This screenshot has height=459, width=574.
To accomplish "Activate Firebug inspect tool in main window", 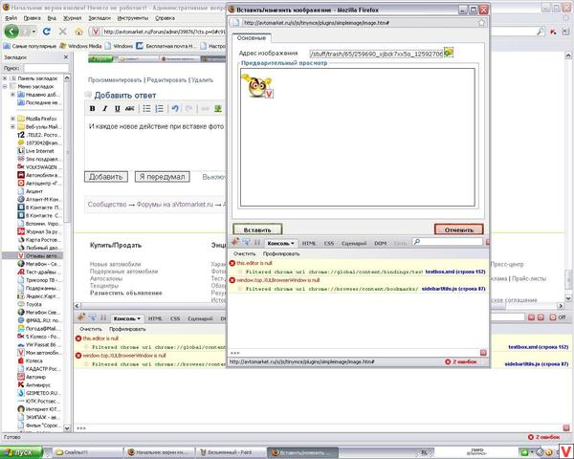I will click(x=92, y=317).
